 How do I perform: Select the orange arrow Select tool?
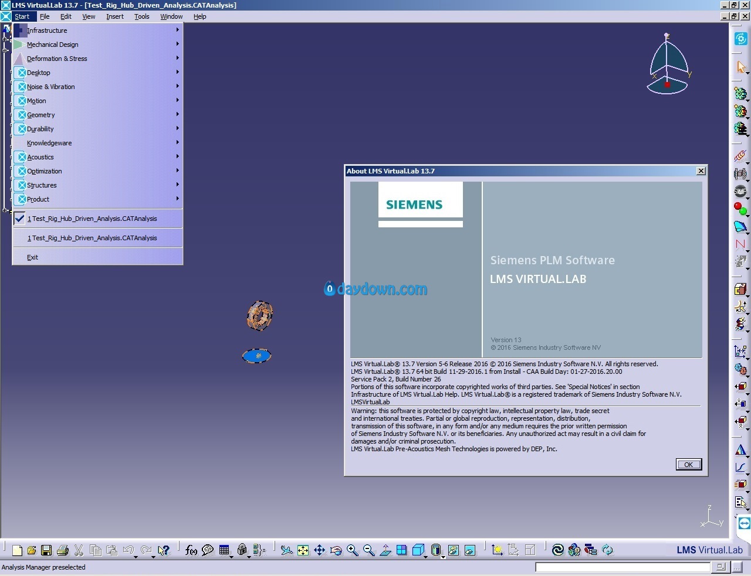pyautogui.click(x=740, y=67)
